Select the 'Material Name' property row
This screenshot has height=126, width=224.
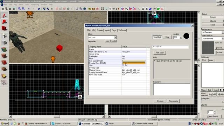[117, 70]
